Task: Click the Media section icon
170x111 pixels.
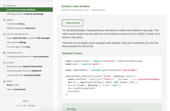Action: point(4,81)
